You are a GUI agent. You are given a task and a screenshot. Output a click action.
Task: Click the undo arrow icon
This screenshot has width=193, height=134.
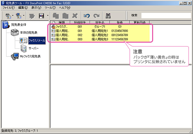point(86,15)
